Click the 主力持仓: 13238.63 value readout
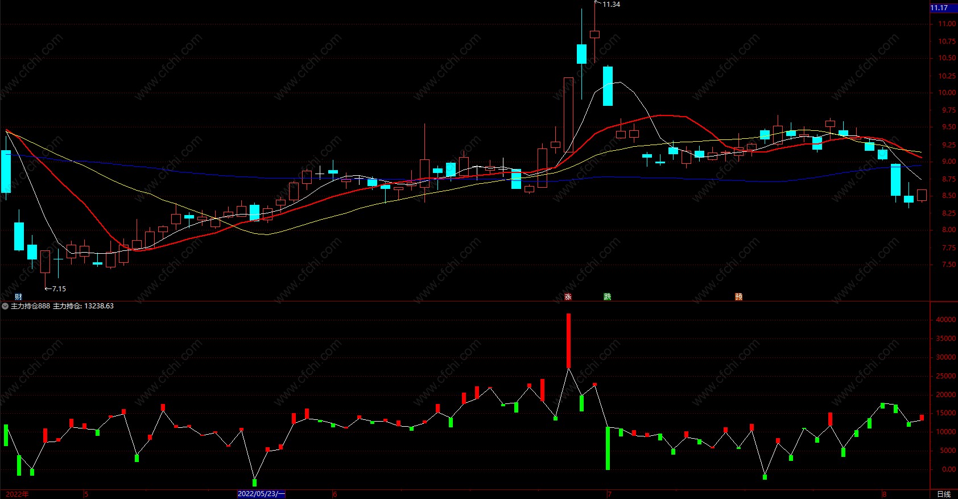The image size is (958, 499). coord(83,306)
